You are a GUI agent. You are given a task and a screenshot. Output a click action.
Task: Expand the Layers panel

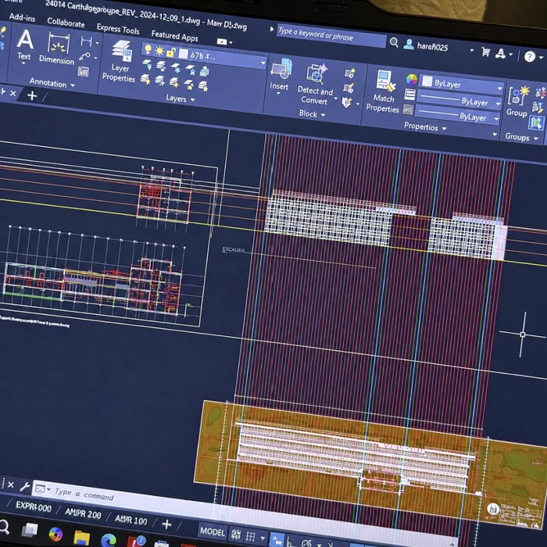180,99
